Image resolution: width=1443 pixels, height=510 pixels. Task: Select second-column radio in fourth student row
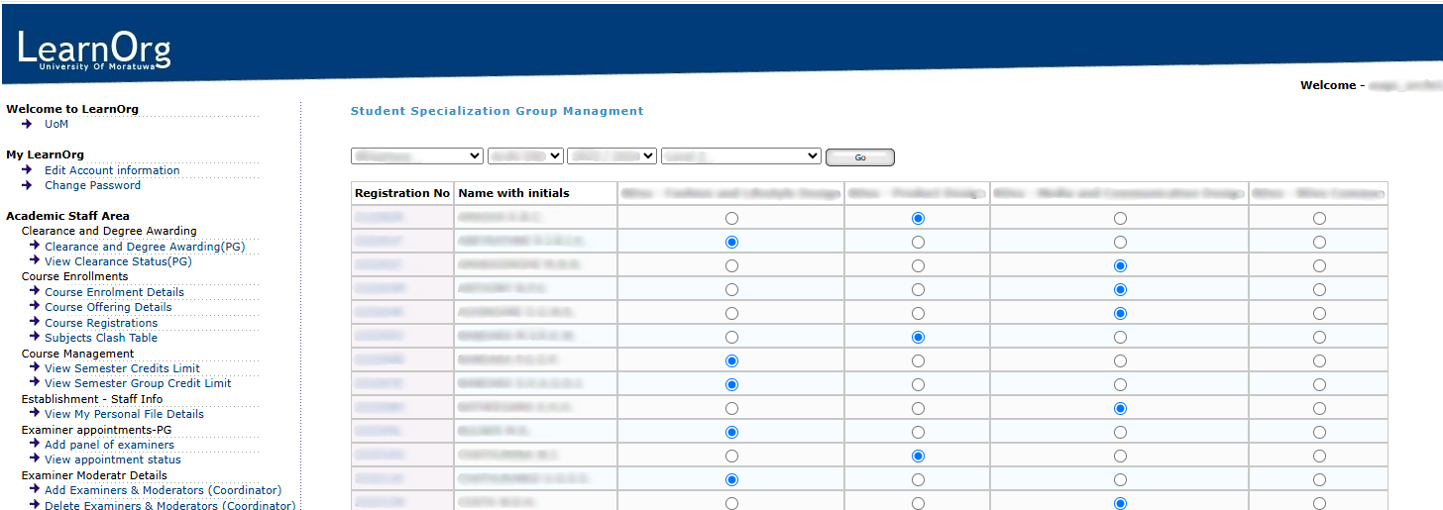918,289
